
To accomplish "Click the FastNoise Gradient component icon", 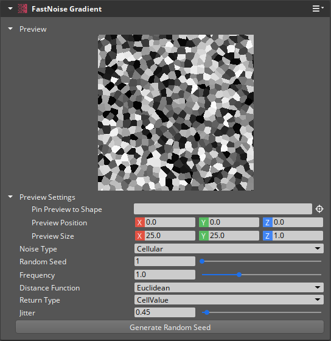I will 23,9.
